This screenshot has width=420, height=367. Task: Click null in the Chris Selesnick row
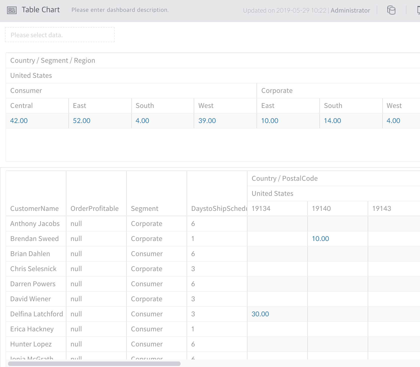[x=76, y=269]
